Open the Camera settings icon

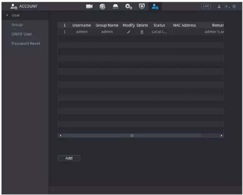coord(89,7)
